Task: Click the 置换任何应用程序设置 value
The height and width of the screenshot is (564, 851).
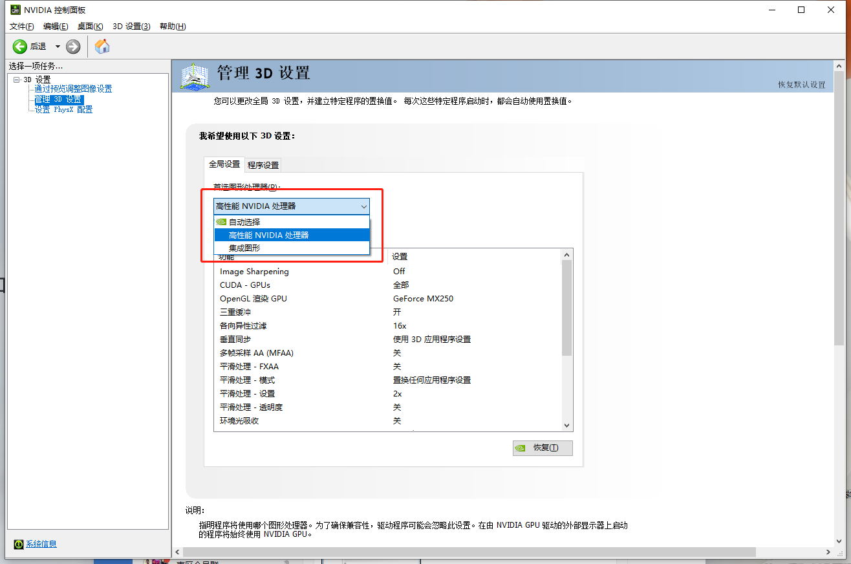Action: point(432,380)
